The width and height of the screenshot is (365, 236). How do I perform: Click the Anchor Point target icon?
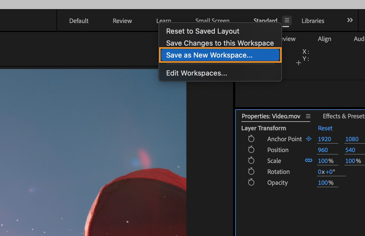pyautogui.click(x=308, y=139)
